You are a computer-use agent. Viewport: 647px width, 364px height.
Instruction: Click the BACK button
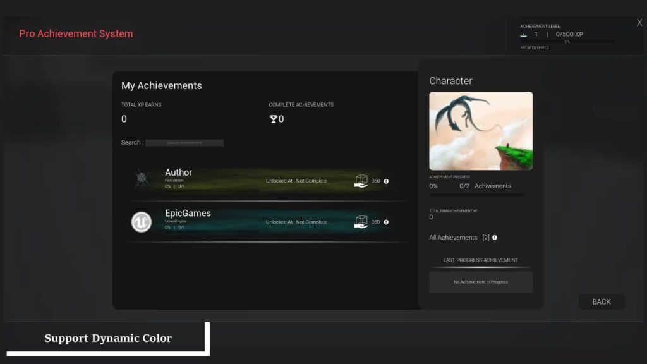601,301
